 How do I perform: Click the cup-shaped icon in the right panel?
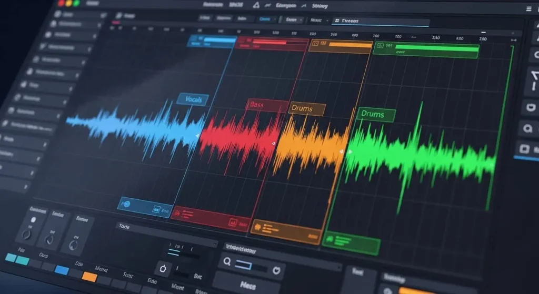coord(531,107)
